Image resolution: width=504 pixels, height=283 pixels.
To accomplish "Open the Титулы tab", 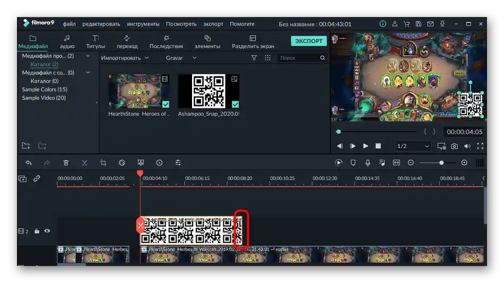I will [x=95, y=42].
